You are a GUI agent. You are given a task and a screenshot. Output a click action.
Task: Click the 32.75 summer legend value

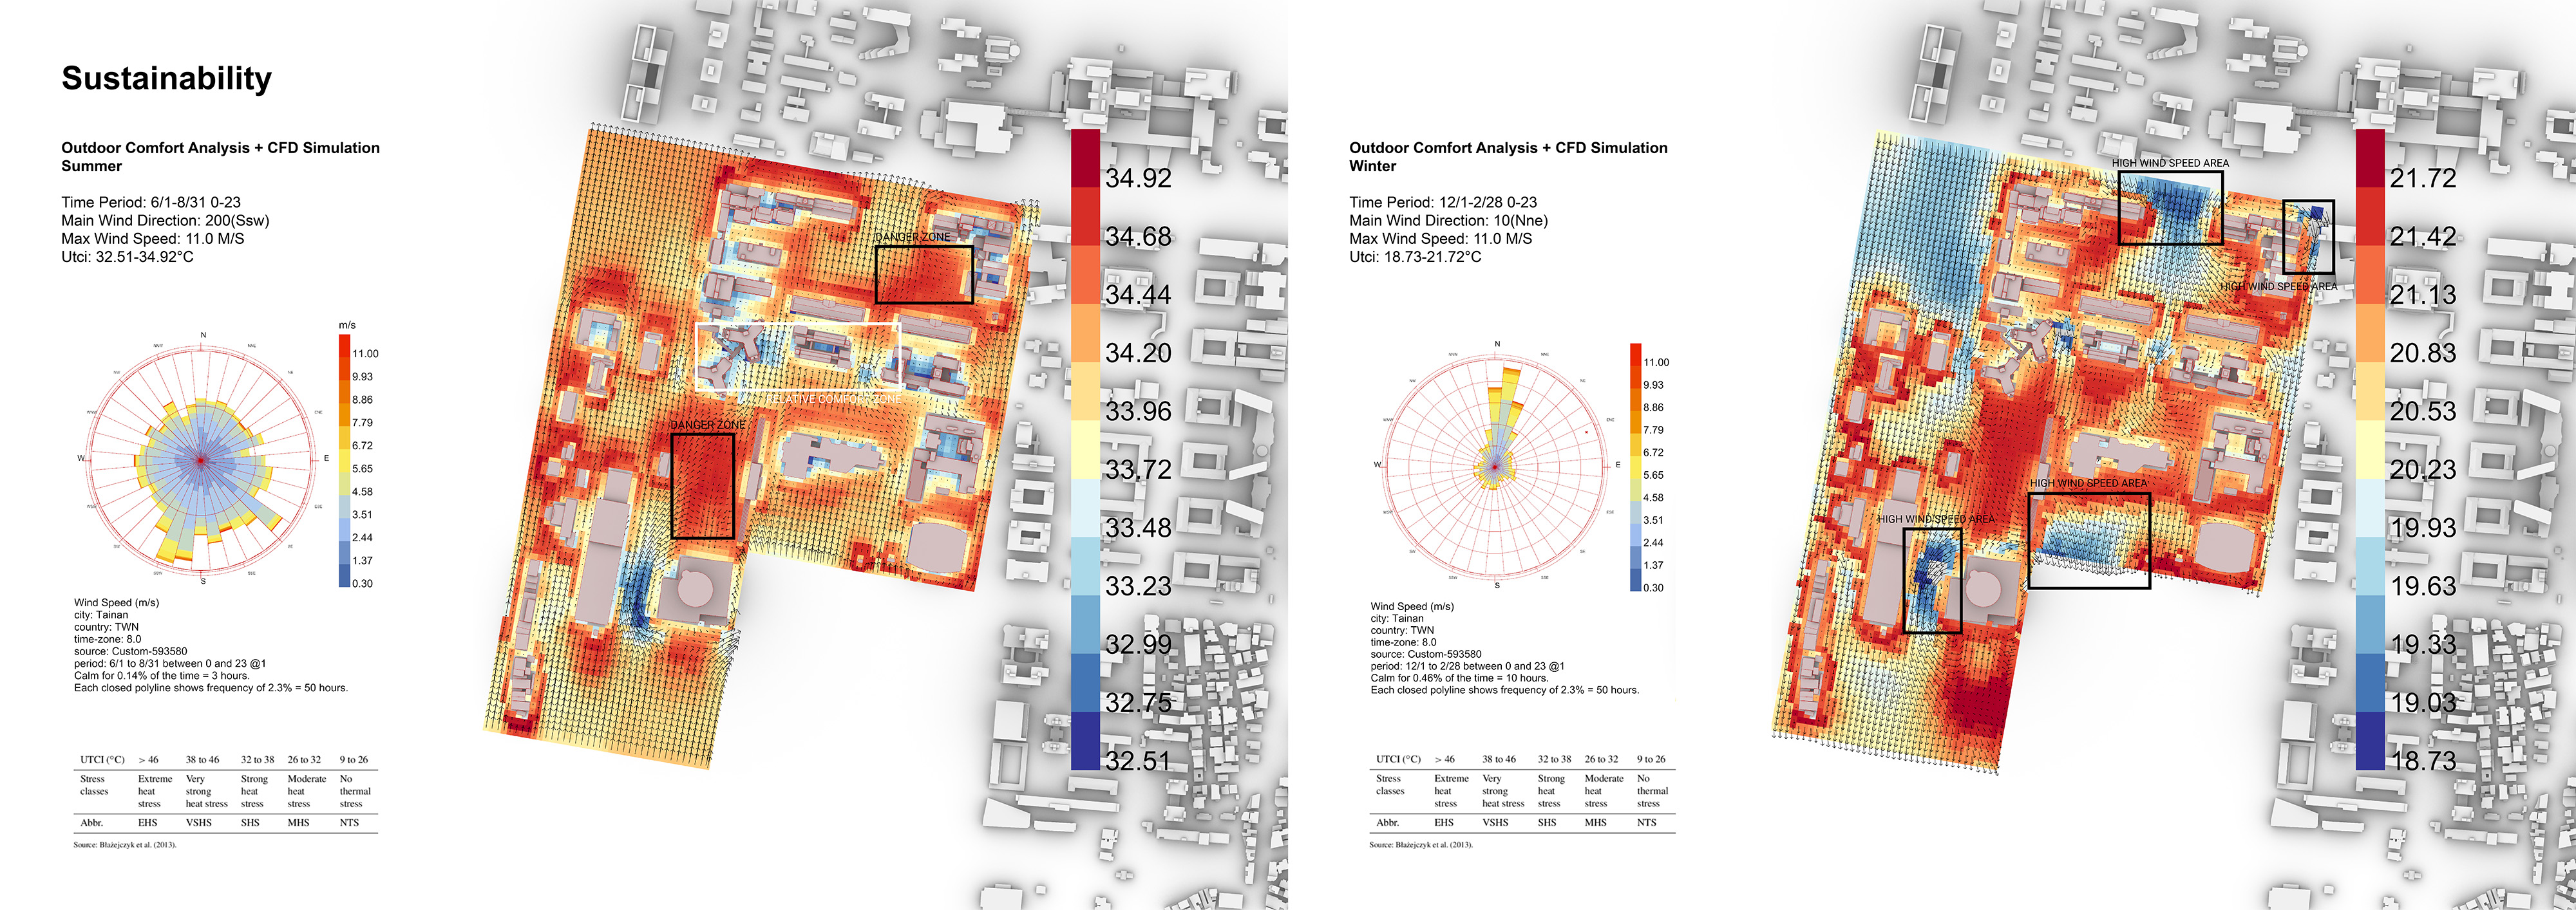pos(1138,703)
